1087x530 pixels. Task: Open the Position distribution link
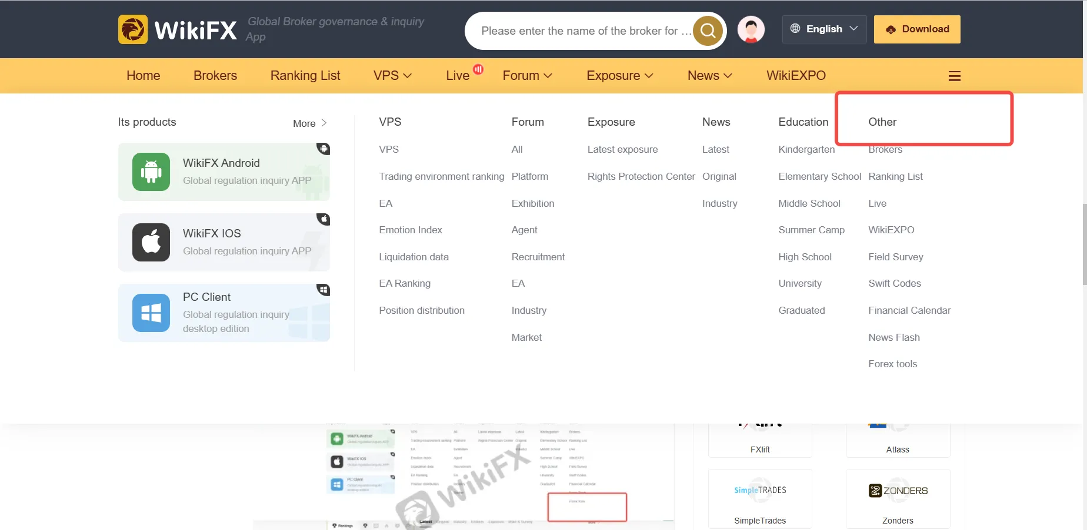click(x=422, y=310)
